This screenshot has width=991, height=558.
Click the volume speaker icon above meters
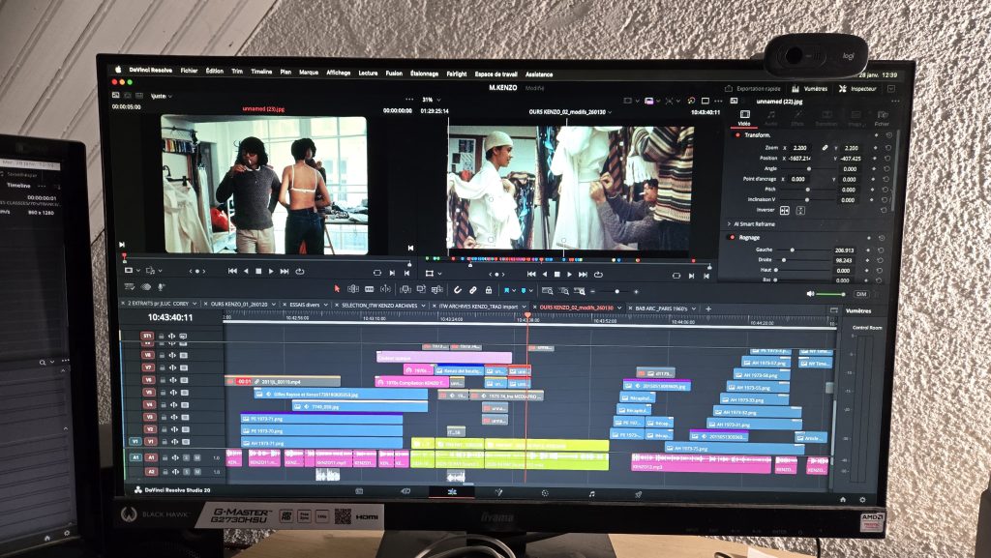click(810, 293)
